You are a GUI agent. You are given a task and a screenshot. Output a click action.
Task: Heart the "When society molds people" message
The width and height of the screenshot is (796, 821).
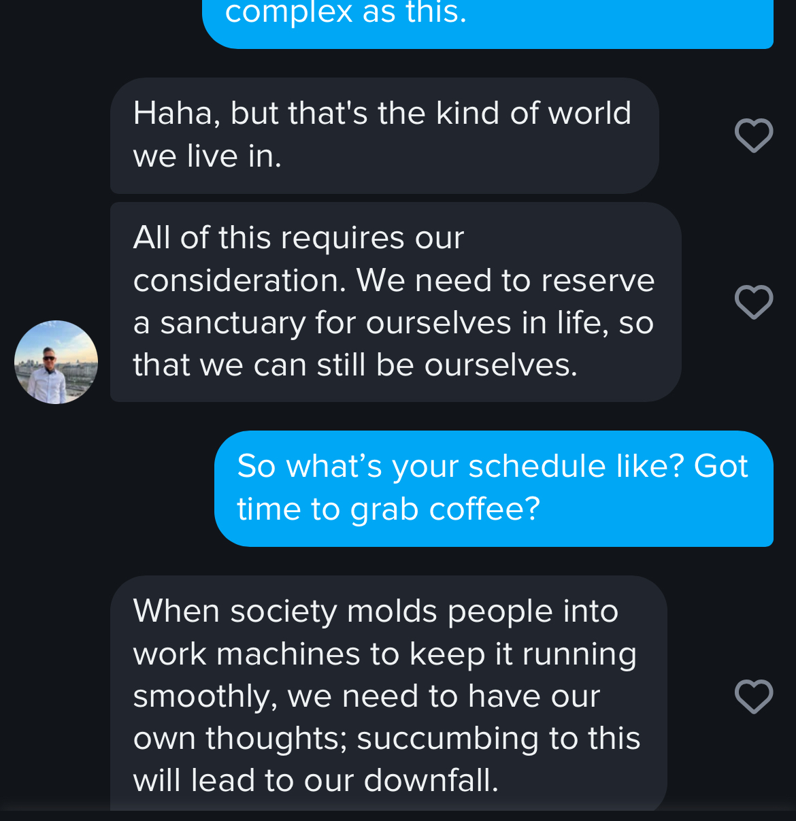point(754,696)
